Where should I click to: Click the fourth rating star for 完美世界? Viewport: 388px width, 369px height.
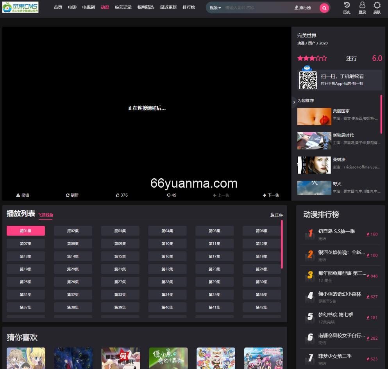click(x=317, y=58)
